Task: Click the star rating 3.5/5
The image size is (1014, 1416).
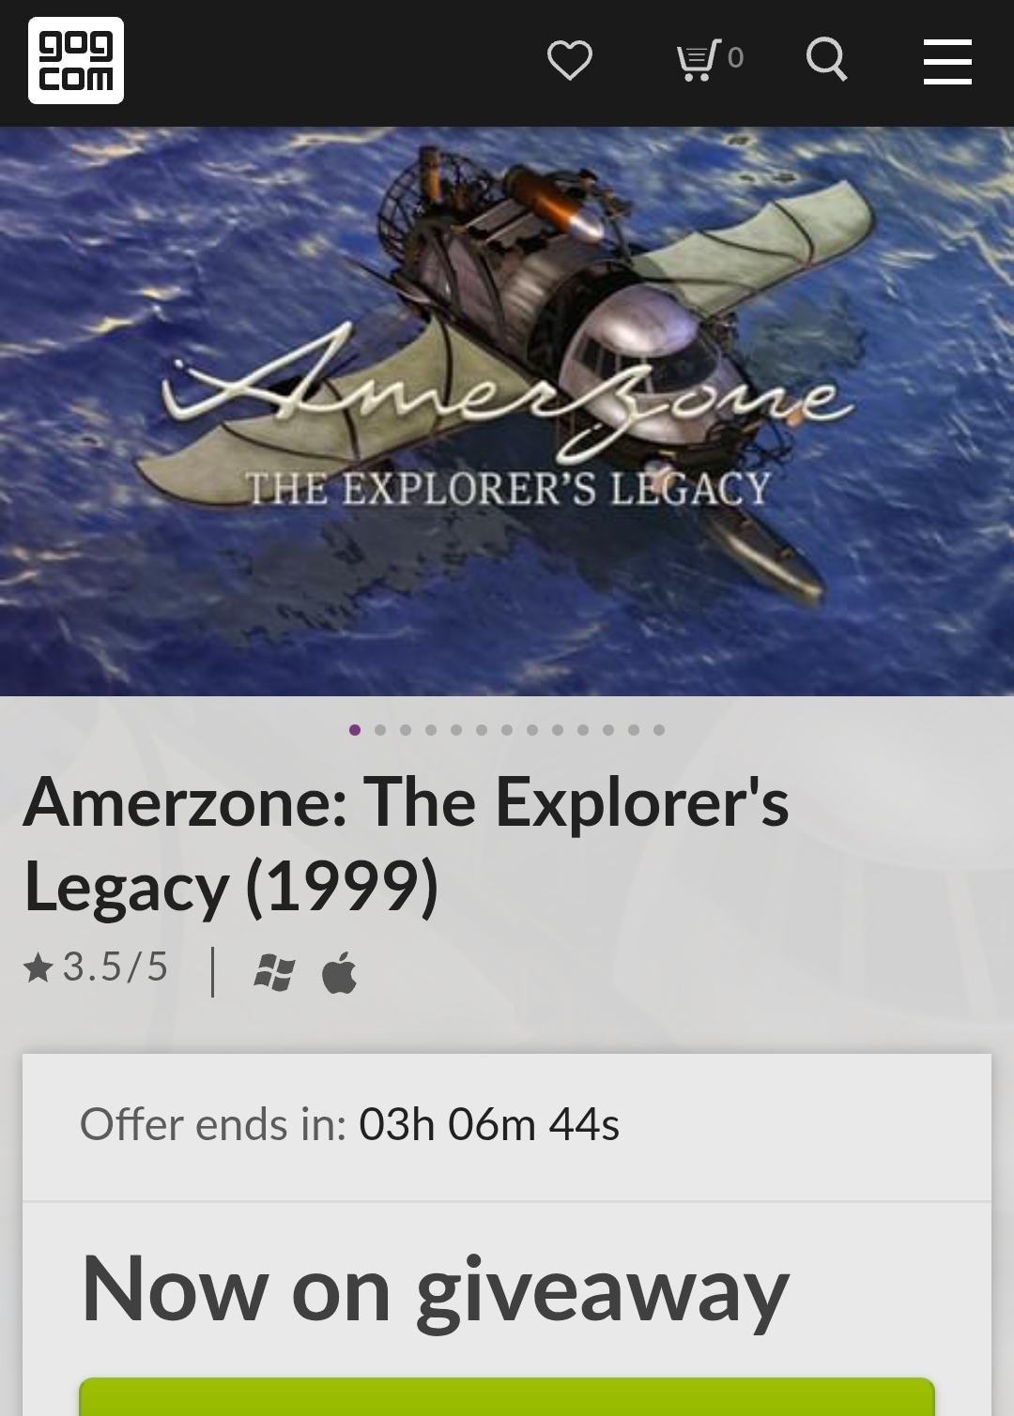Action: 96,967
